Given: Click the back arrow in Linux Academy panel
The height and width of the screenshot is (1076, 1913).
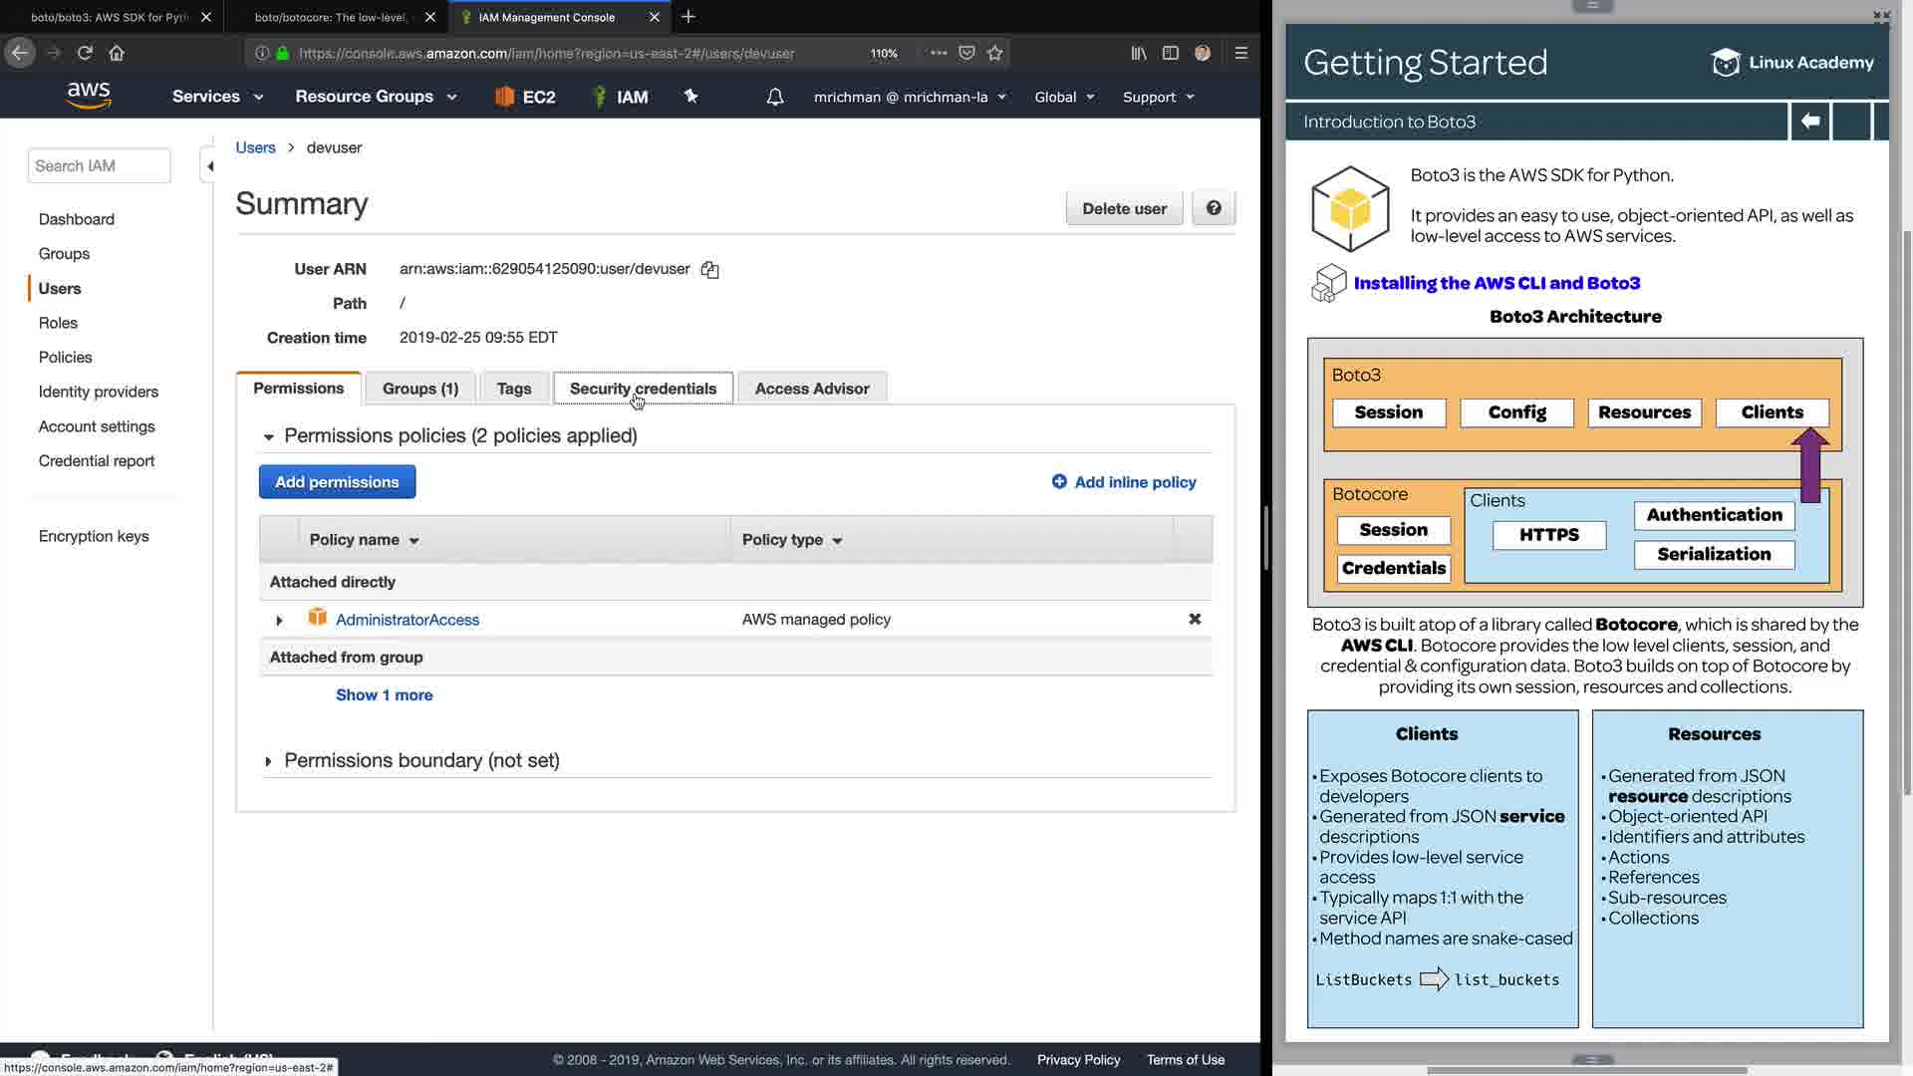Looking at the screenshot, I should pyautogui.click(x=1809, y=122).
